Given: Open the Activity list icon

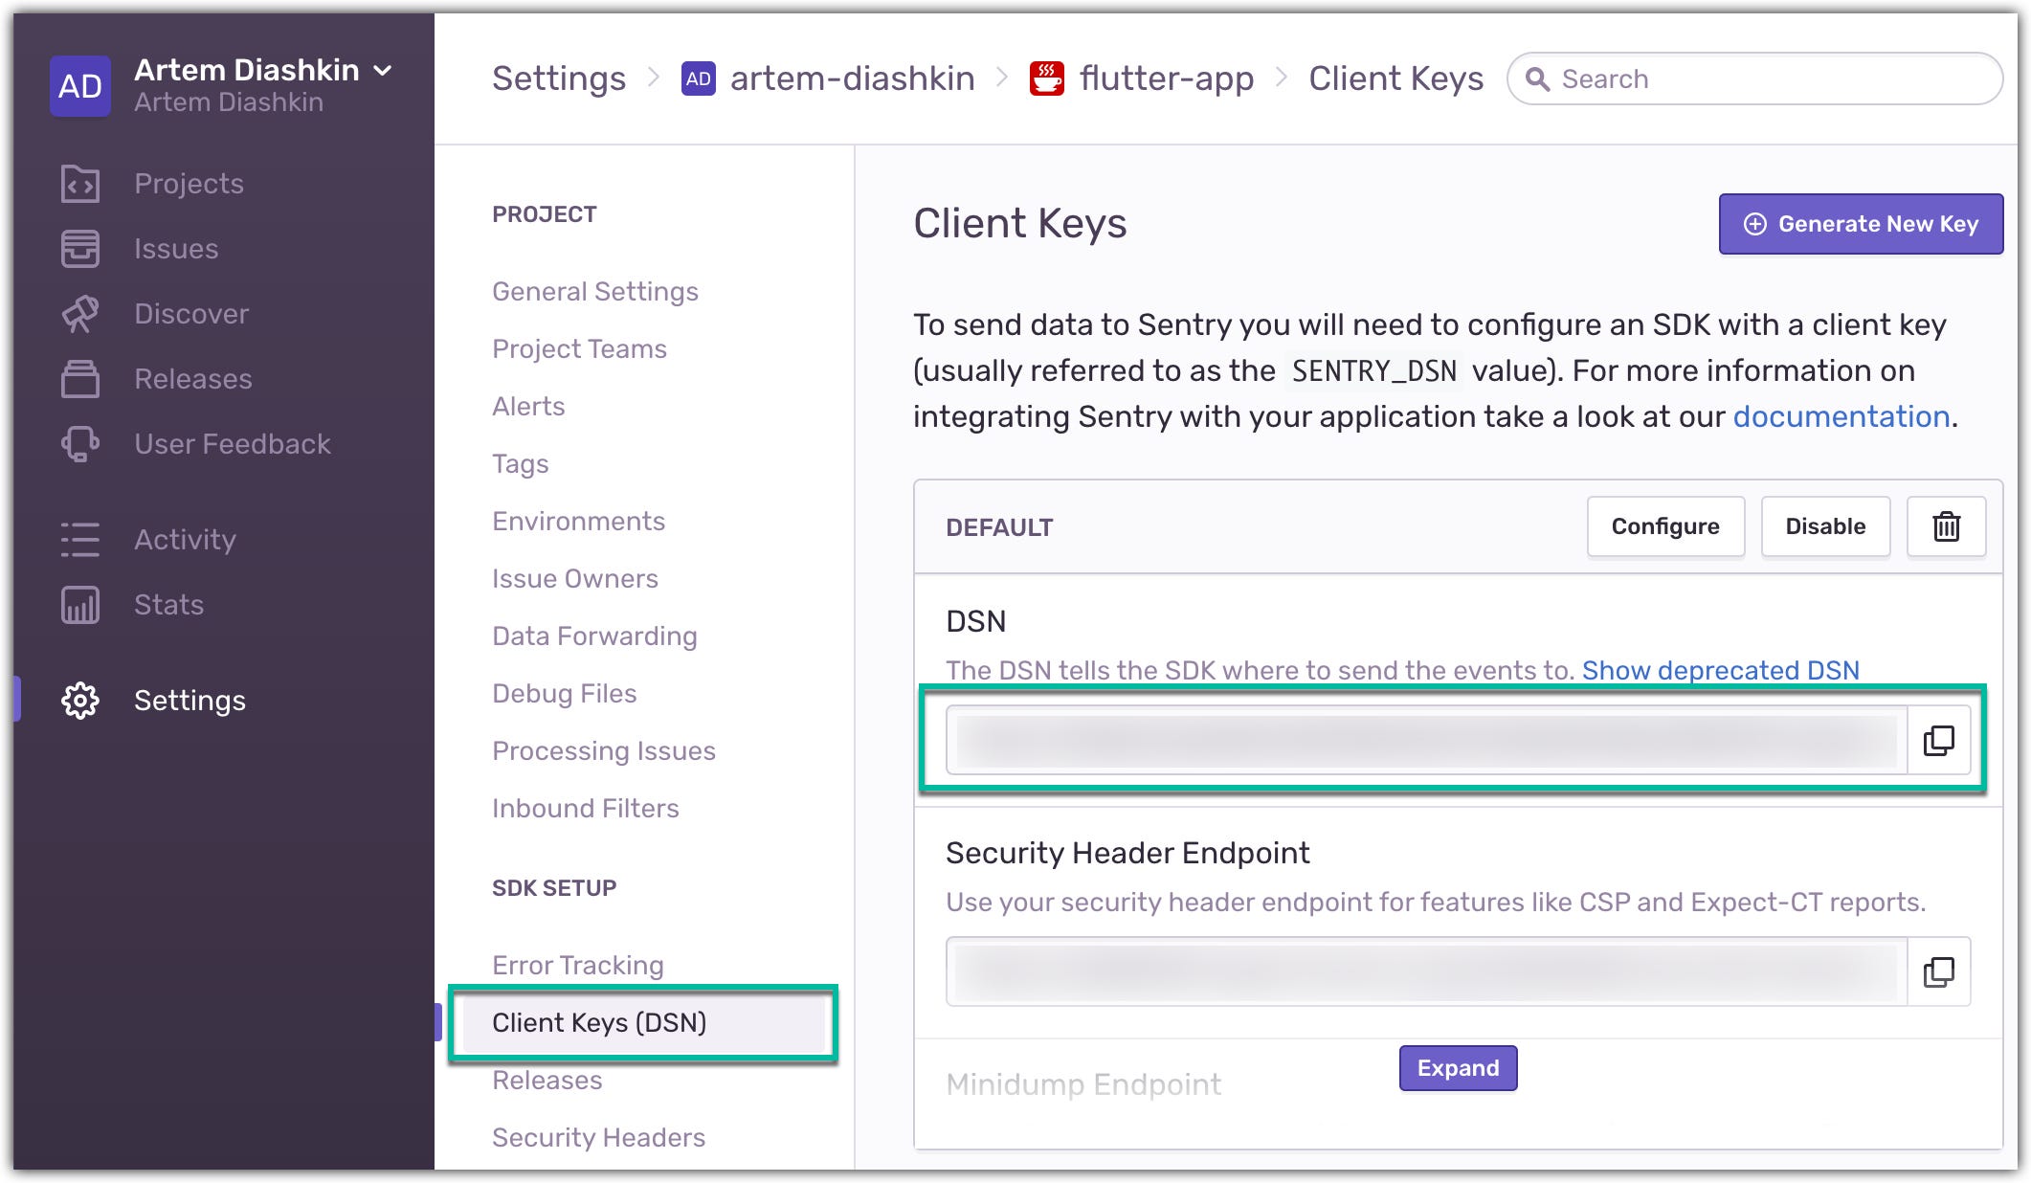Looking at the screenshot, I should [x=80, y=540].
